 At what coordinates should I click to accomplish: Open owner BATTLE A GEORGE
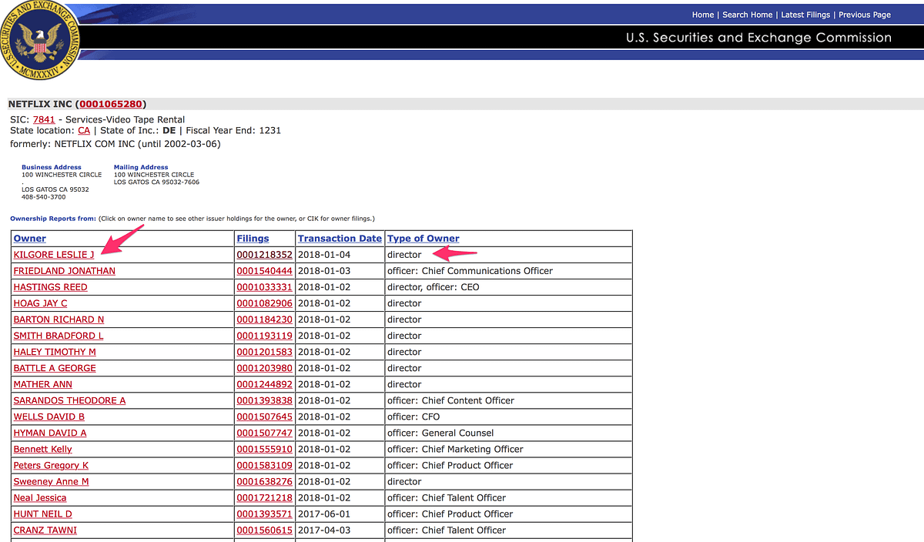pyautogui.click(x=55, y=368)
